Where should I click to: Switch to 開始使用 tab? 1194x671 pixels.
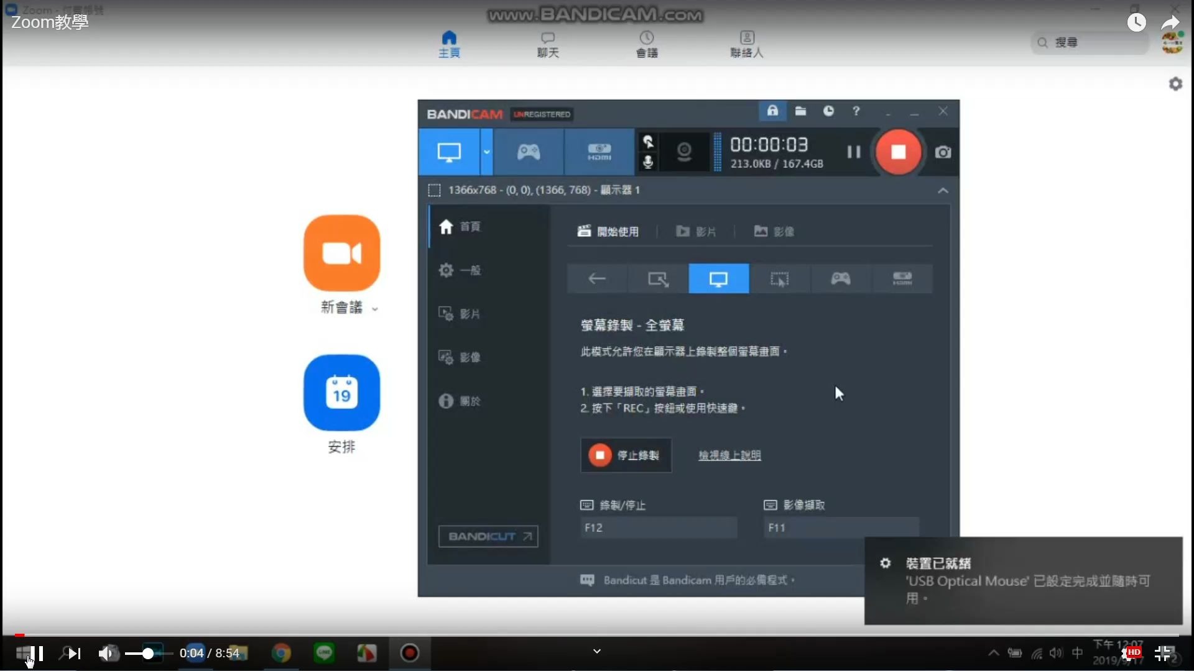pyautogui.click(x=608, y=232)
